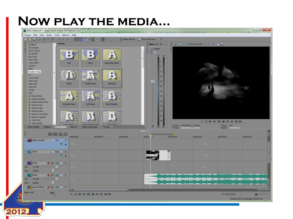The height and width of the screenshot is (219, 293).
Task: Adjust the playback Rate scrub control
Action: coord(52,193)
